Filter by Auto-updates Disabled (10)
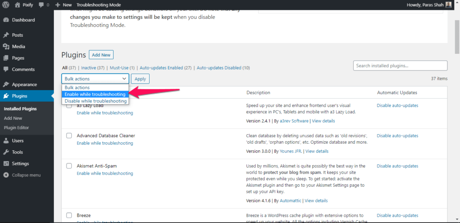This screenshot has width=460, height=223. pos(223,68)
